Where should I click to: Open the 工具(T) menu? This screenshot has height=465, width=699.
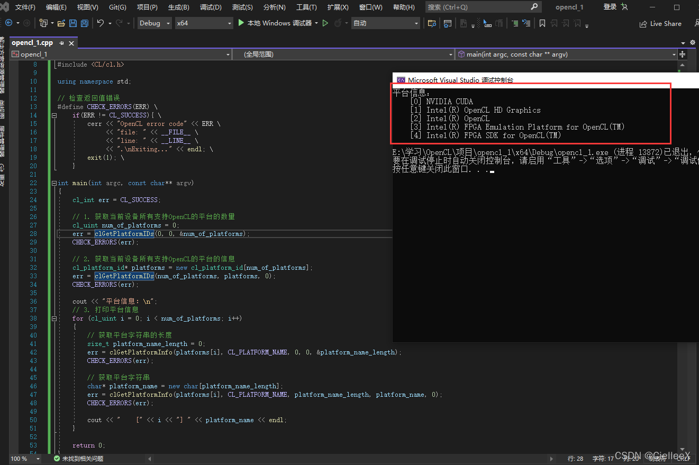[x=306, y=7]
